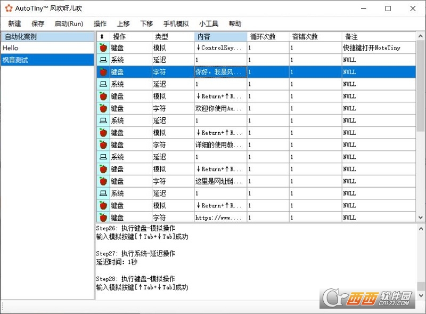
Task: Click the AutoTiny flower icon in the title bar
Action: 9,9
